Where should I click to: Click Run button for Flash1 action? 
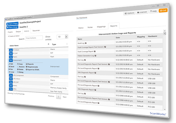pos(11,57)
